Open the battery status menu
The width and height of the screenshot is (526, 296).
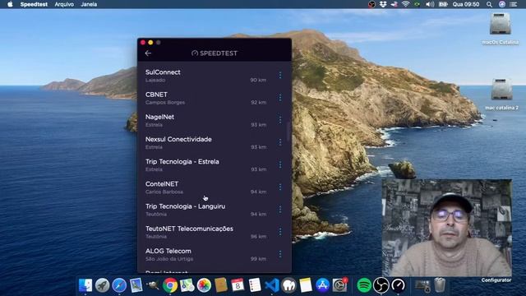pyautogui.click(x=443, y=4)
